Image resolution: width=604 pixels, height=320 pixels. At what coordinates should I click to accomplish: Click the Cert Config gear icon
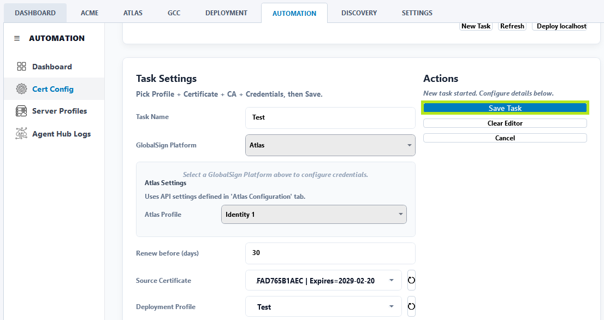[22, 89]
